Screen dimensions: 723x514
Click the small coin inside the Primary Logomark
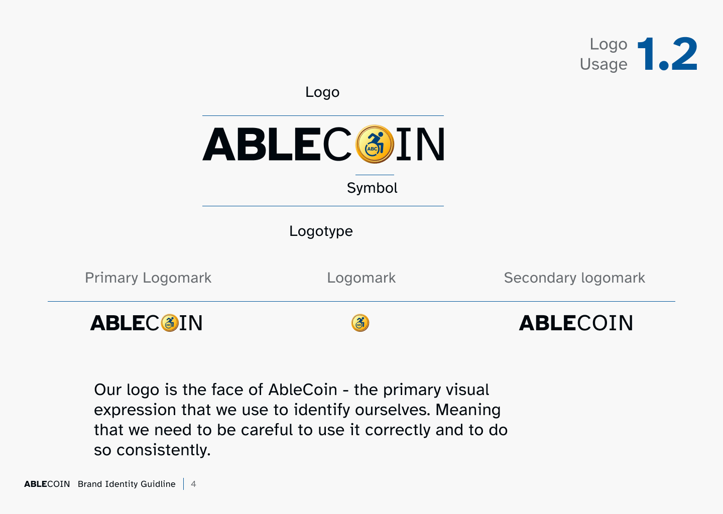170,323
